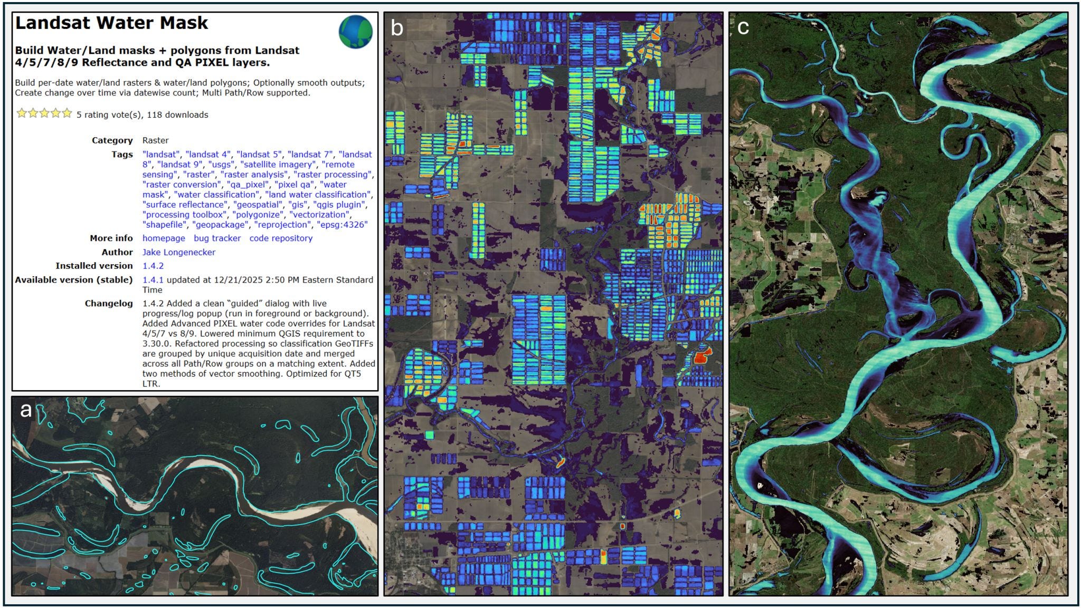This screenshot has width=1081, height=608.
Task: Click the five-star rating row
Action: [44, 113]
